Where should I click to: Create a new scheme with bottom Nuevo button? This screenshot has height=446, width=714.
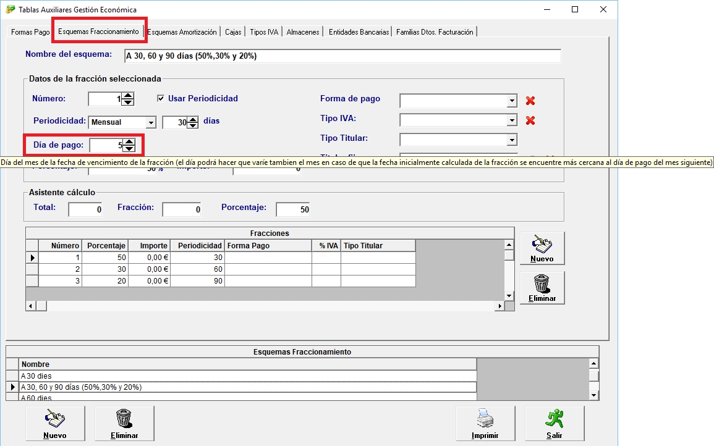pos(55,424)
